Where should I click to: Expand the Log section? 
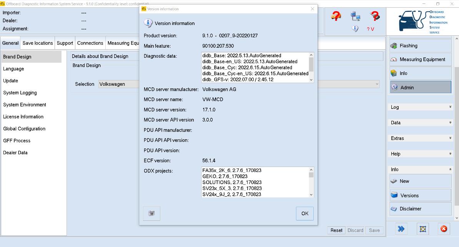[x=421, y=107]
